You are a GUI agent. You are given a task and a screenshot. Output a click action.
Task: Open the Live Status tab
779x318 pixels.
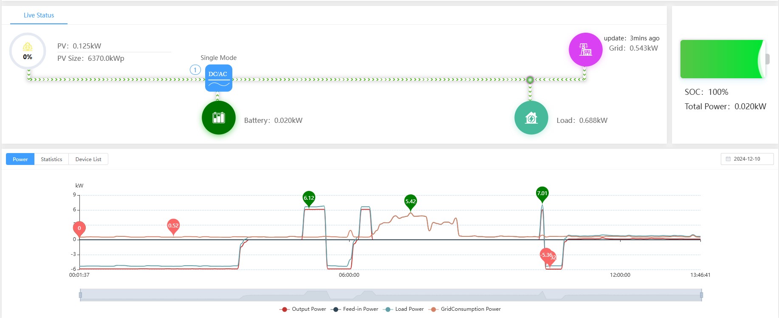39,15
